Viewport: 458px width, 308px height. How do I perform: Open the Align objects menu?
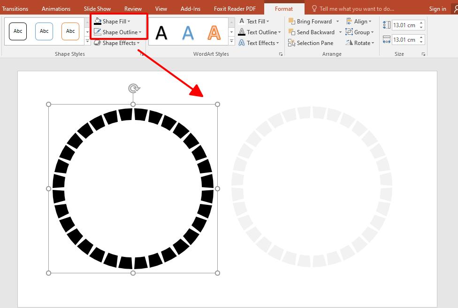[359, 21]
